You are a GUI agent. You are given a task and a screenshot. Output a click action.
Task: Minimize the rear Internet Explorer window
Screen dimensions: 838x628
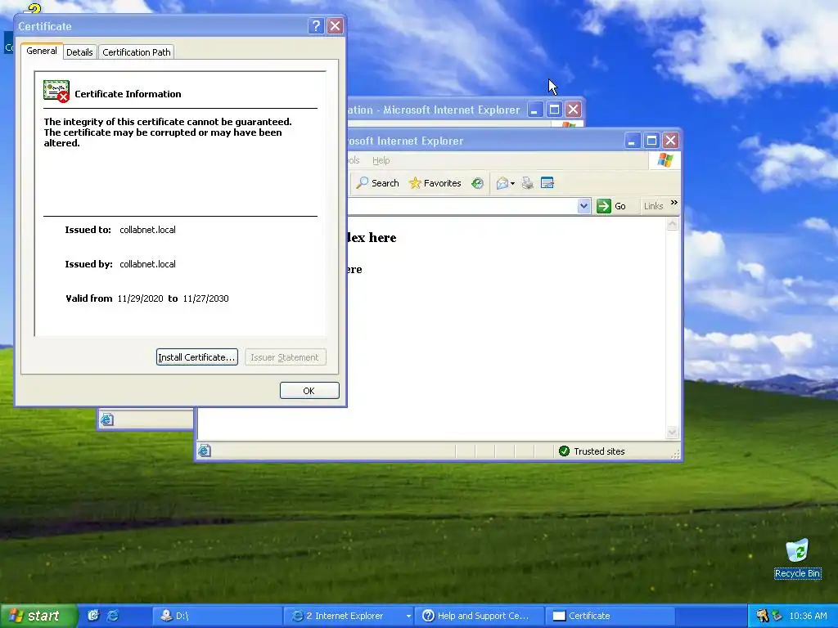click(x=535, y=110)
